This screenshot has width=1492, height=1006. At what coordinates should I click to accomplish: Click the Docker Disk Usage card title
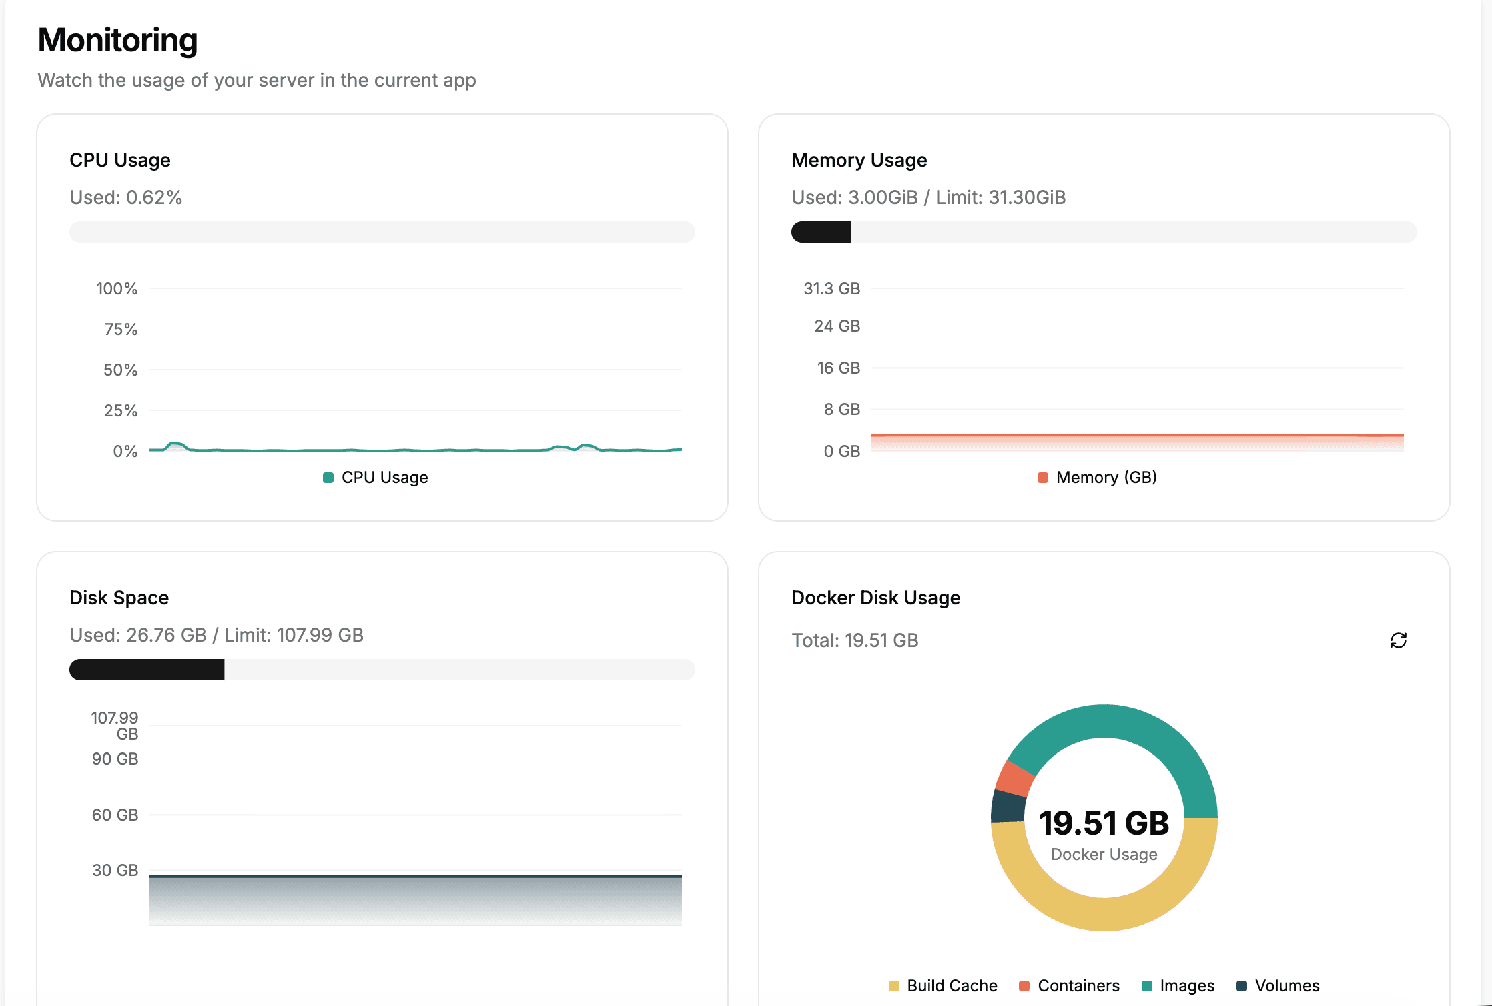pos(875,598)
